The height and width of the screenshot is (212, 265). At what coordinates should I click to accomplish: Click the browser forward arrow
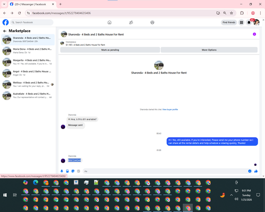(x=12, y=13)
